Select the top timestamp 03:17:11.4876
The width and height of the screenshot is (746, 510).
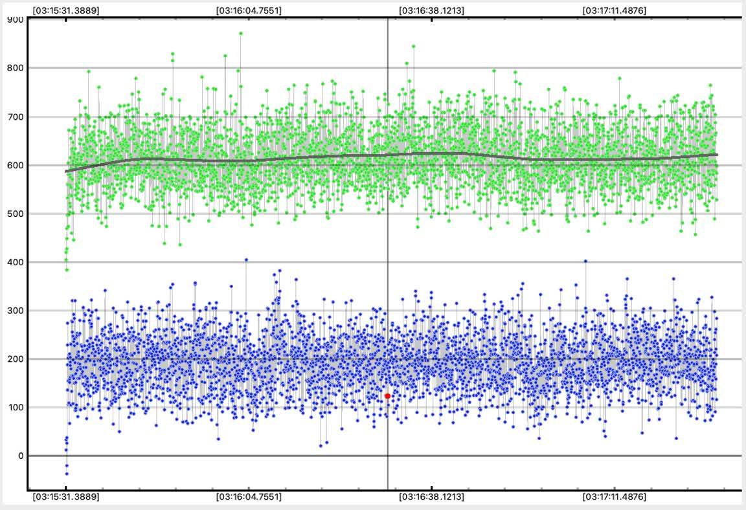coord(614,10)
